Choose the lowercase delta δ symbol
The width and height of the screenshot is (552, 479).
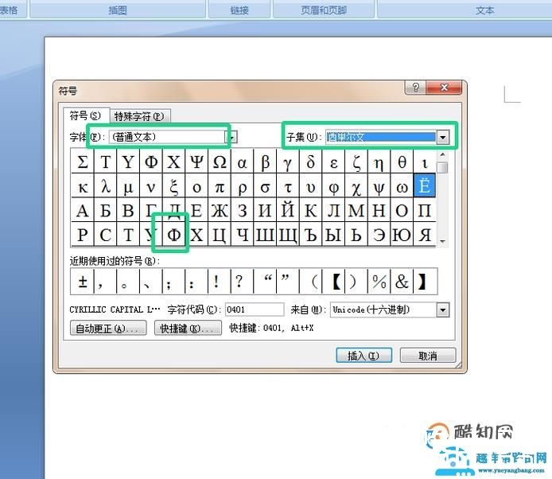point(311,162)
